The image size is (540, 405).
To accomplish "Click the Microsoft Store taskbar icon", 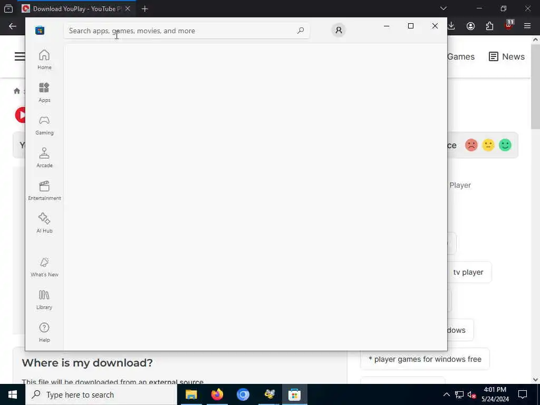I will tap(294, 394).
